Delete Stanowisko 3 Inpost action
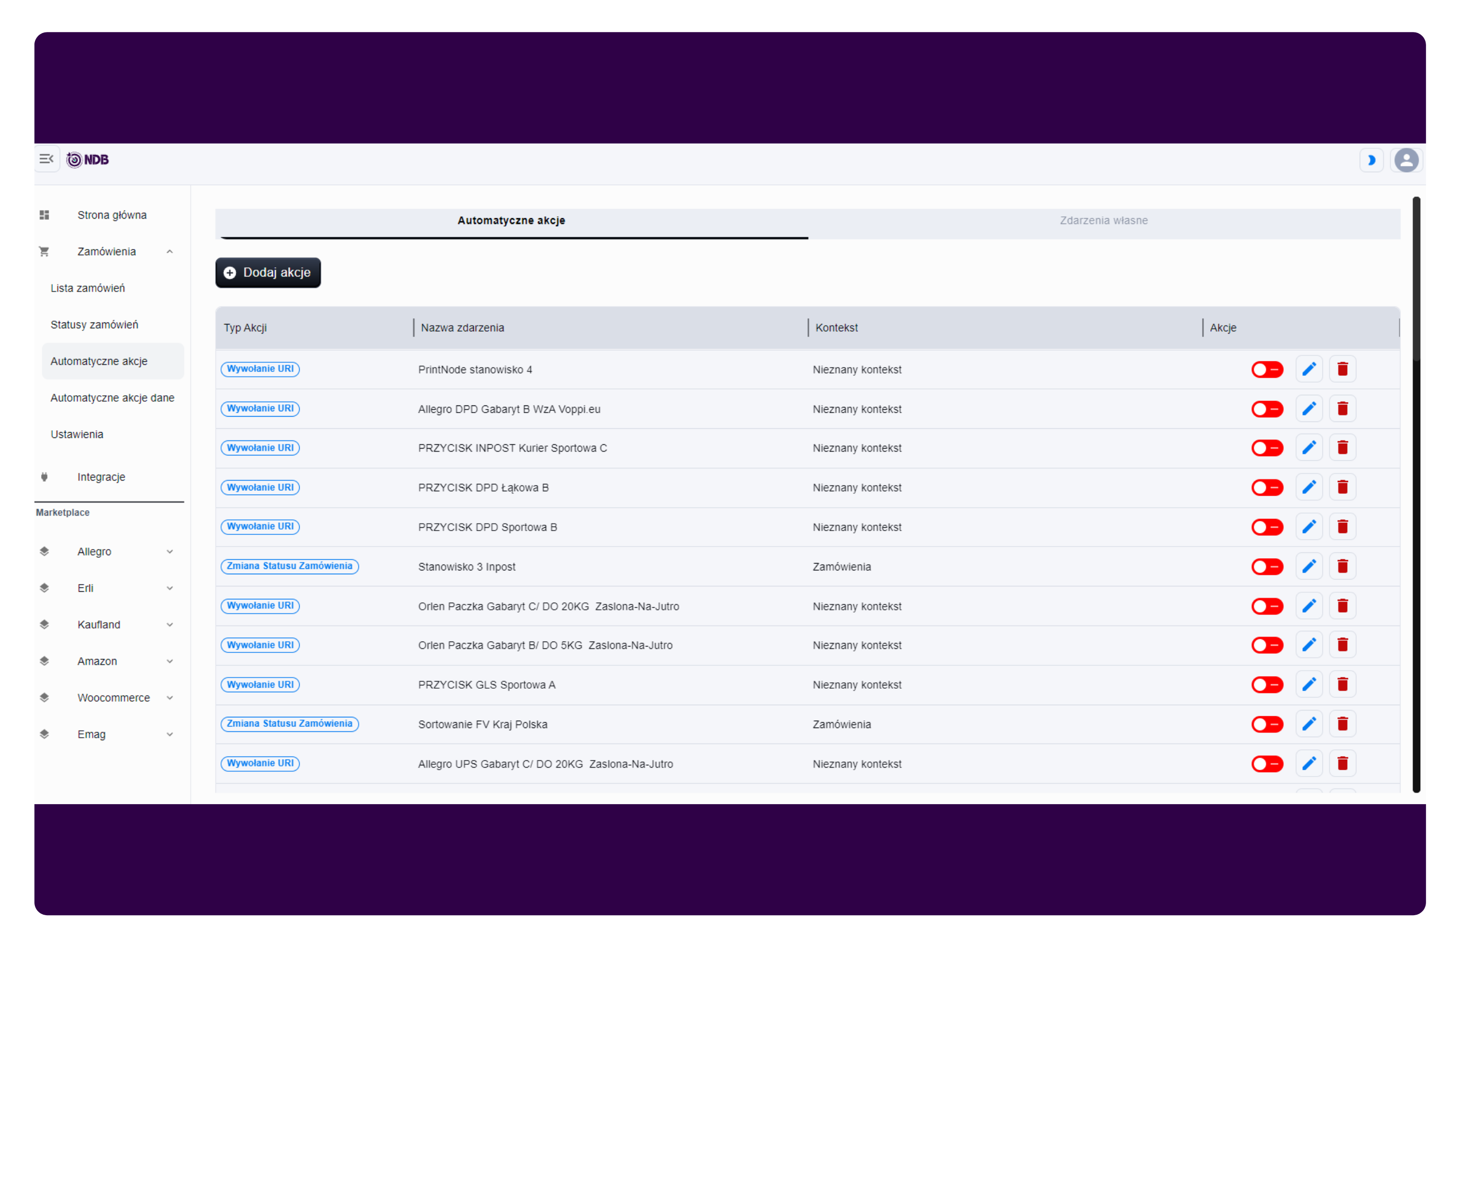This screenshot has height=1196, width=1461. 1342,566
